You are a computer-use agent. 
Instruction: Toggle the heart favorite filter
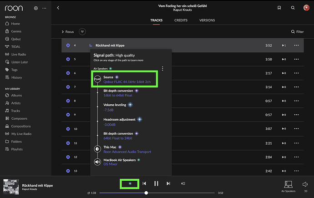[x=82, y=32]
